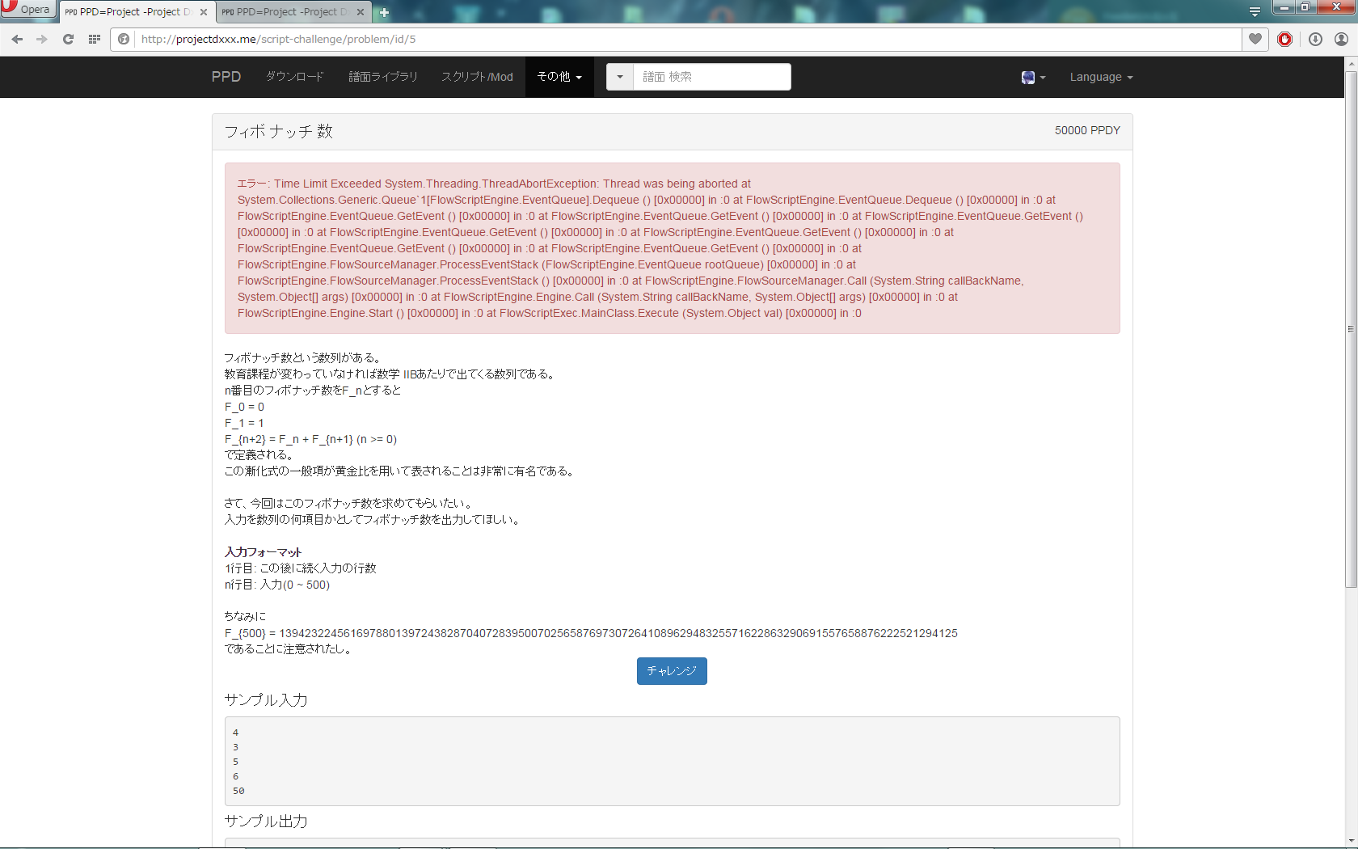This screenshot has height=849, width=1358.
Task: Close the second PPD browser tab
Action: 361,12
